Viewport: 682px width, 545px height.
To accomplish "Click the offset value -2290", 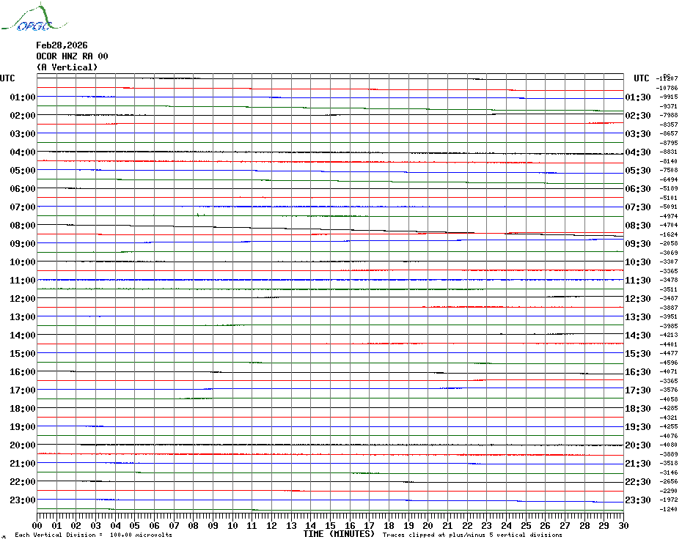I will (669, 491).
